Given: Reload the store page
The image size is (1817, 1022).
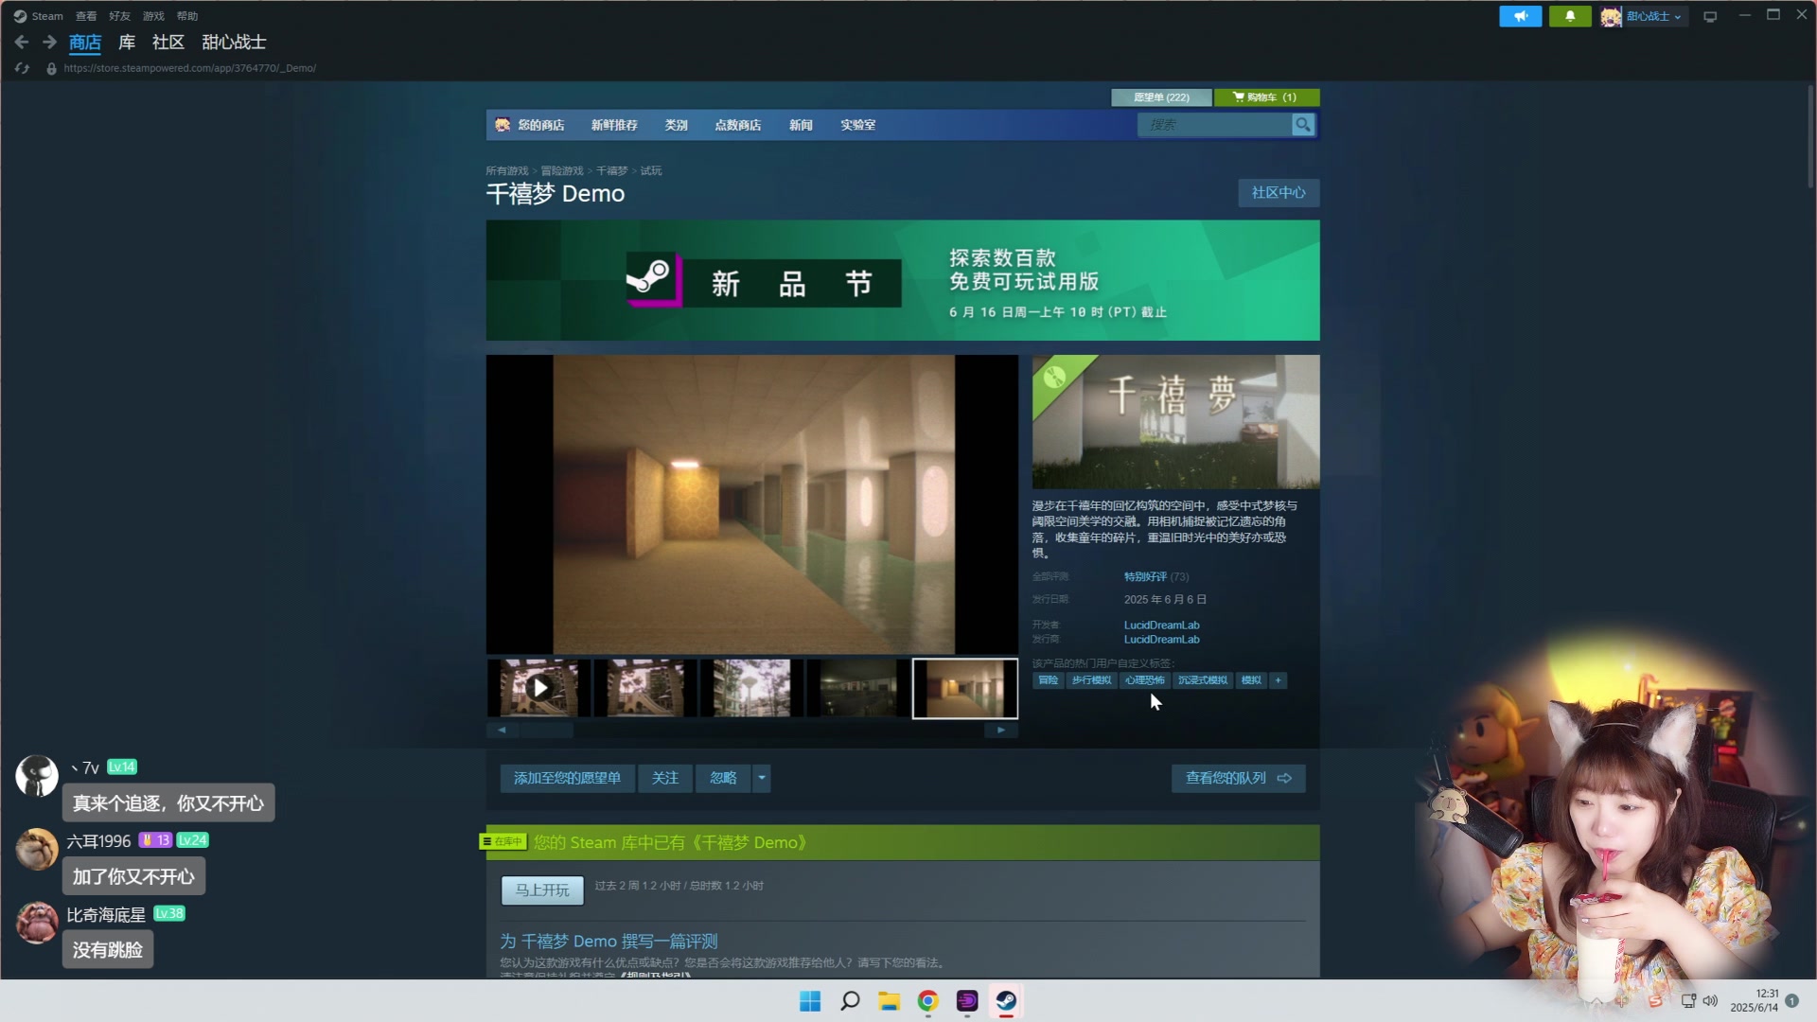Looking at the screenshot, I should point(22,68).
